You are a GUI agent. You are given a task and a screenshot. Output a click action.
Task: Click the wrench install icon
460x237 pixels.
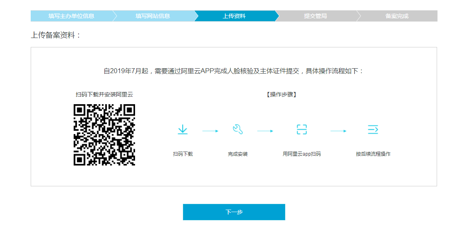tap(238, 129)
